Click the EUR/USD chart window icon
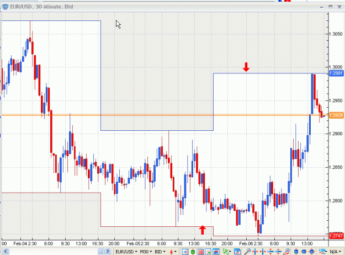Screen dimensions: 345x255 point(5,7)
